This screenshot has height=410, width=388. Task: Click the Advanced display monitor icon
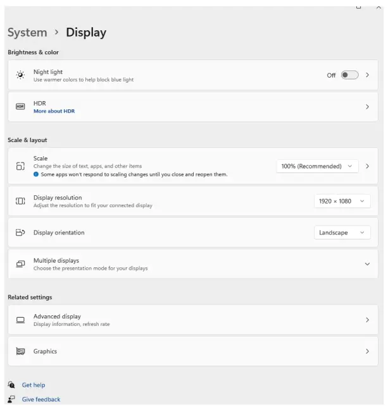tap(20, 320)
